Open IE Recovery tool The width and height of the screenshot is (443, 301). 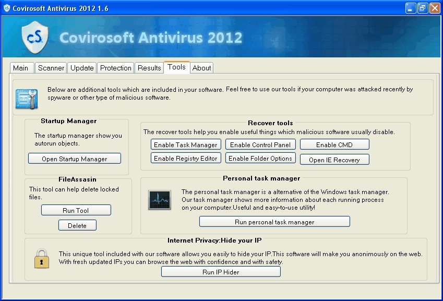pyautogui.click(x=334, y=160)
